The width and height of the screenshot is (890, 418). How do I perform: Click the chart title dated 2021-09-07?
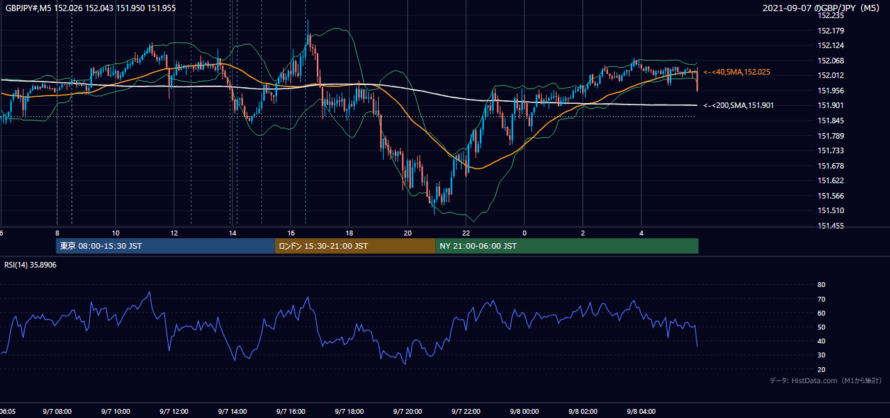[x=822, y=8]
